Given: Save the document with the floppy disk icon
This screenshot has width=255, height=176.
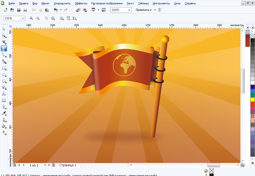Looking at the screenshot, I should 19,10.
